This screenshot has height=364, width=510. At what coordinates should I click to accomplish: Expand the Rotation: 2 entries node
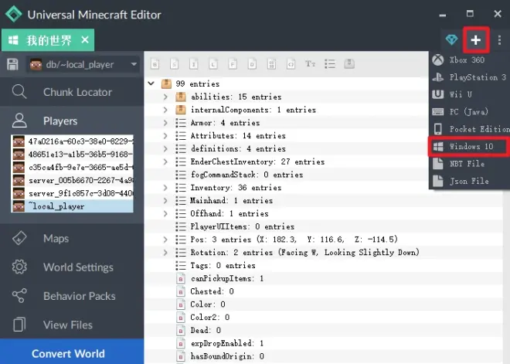[165, 253]
